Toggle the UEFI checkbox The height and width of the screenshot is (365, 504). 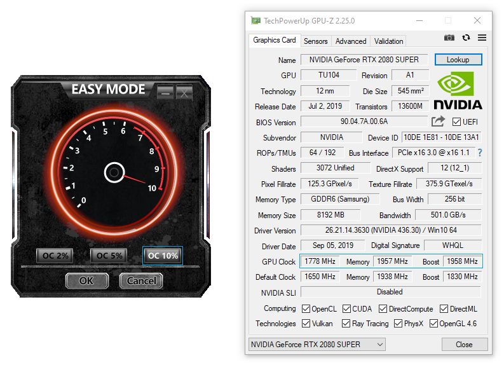(456, 122)
